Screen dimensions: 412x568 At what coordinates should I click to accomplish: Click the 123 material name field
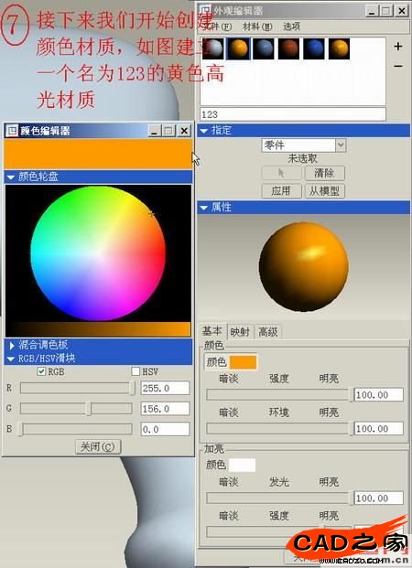[292, 114]
